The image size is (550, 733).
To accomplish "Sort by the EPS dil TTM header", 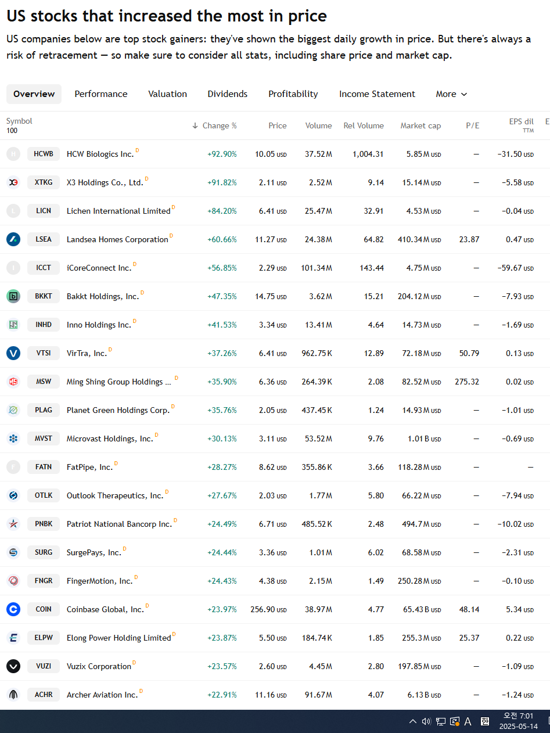I will (x=522, y=125).
